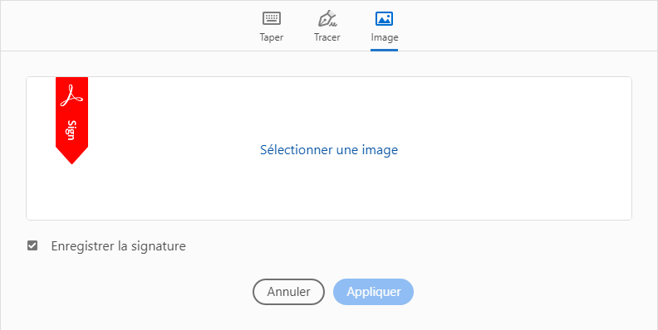Click the red Adobe Sign ribbon banner
This screenshot has height=330, width=658.
pos(71,120)
